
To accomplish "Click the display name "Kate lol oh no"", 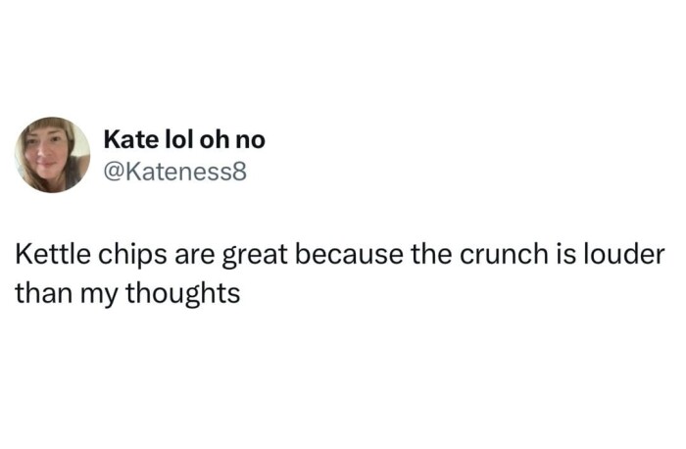I will pyautogui.click(x=184, y=140).
